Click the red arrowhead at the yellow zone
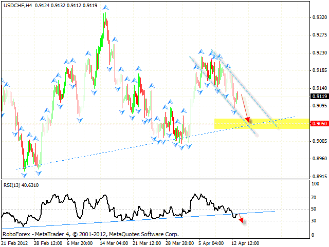The height and width of the screenshot is (247, 329). tap(248, 121)
